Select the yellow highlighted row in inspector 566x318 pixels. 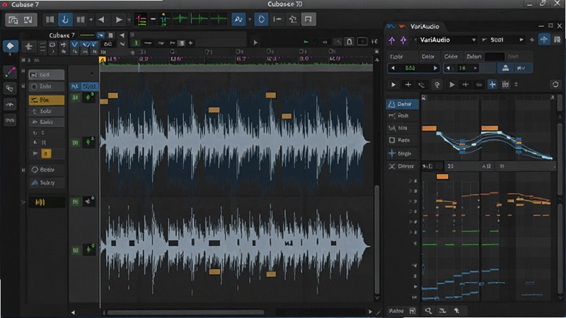tap(47, 100)
